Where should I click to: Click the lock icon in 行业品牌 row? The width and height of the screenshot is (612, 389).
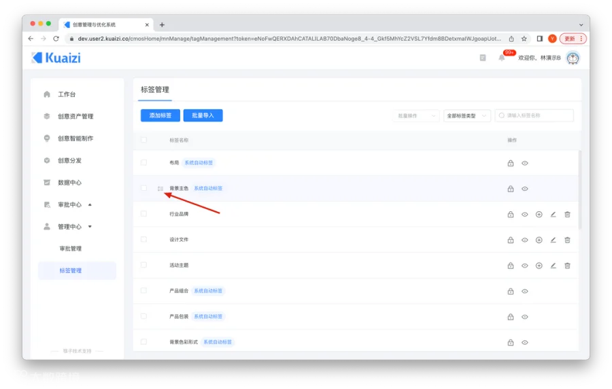511,215
